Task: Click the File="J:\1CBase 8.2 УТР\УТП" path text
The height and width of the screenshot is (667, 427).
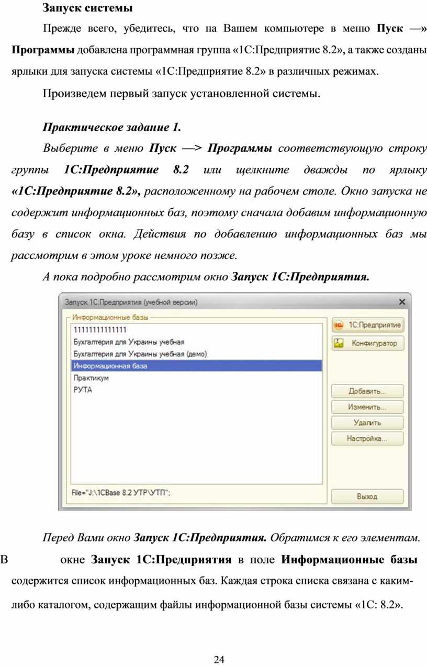Action: pyautogui.click(x=121, y=492)
